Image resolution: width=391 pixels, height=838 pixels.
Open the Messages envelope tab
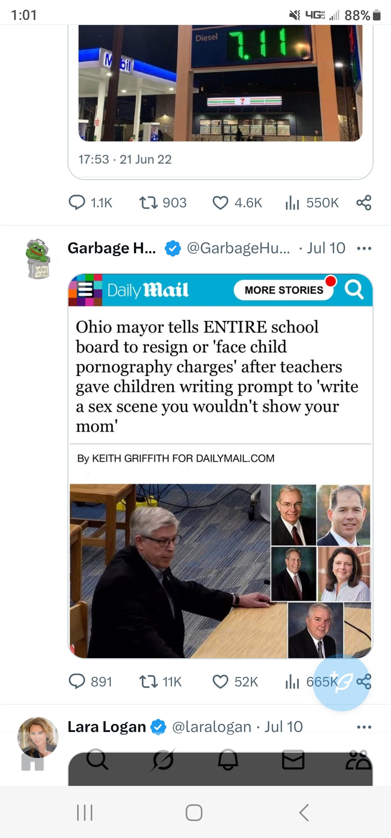293,759
